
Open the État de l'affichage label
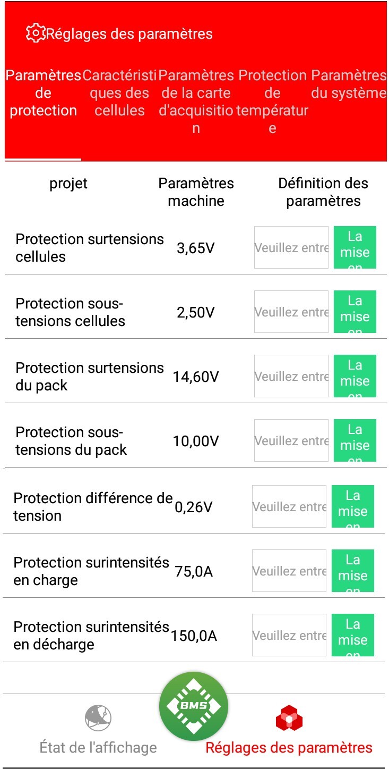(x=98, y=747)
